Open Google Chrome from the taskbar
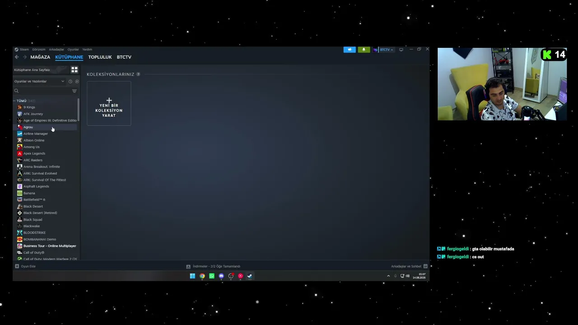 tap(202, 276)
